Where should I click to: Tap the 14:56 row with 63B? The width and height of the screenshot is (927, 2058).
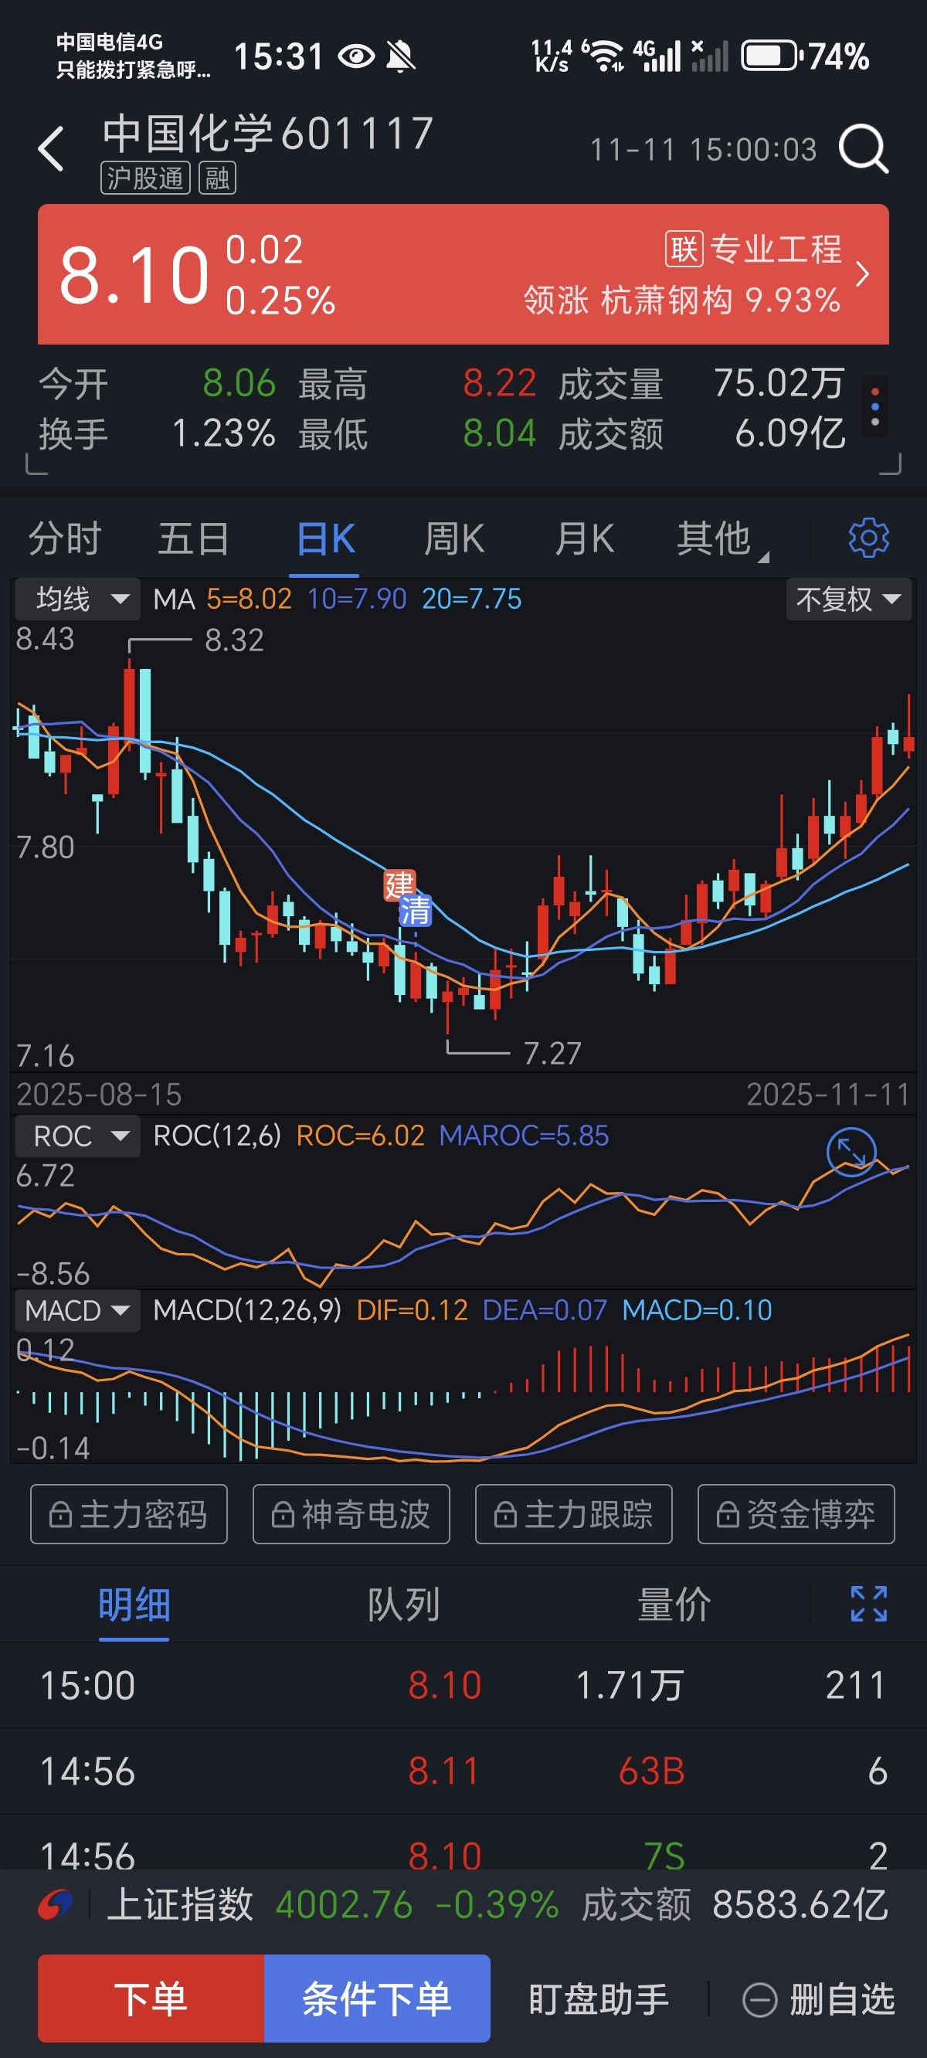pos(463,1771)
